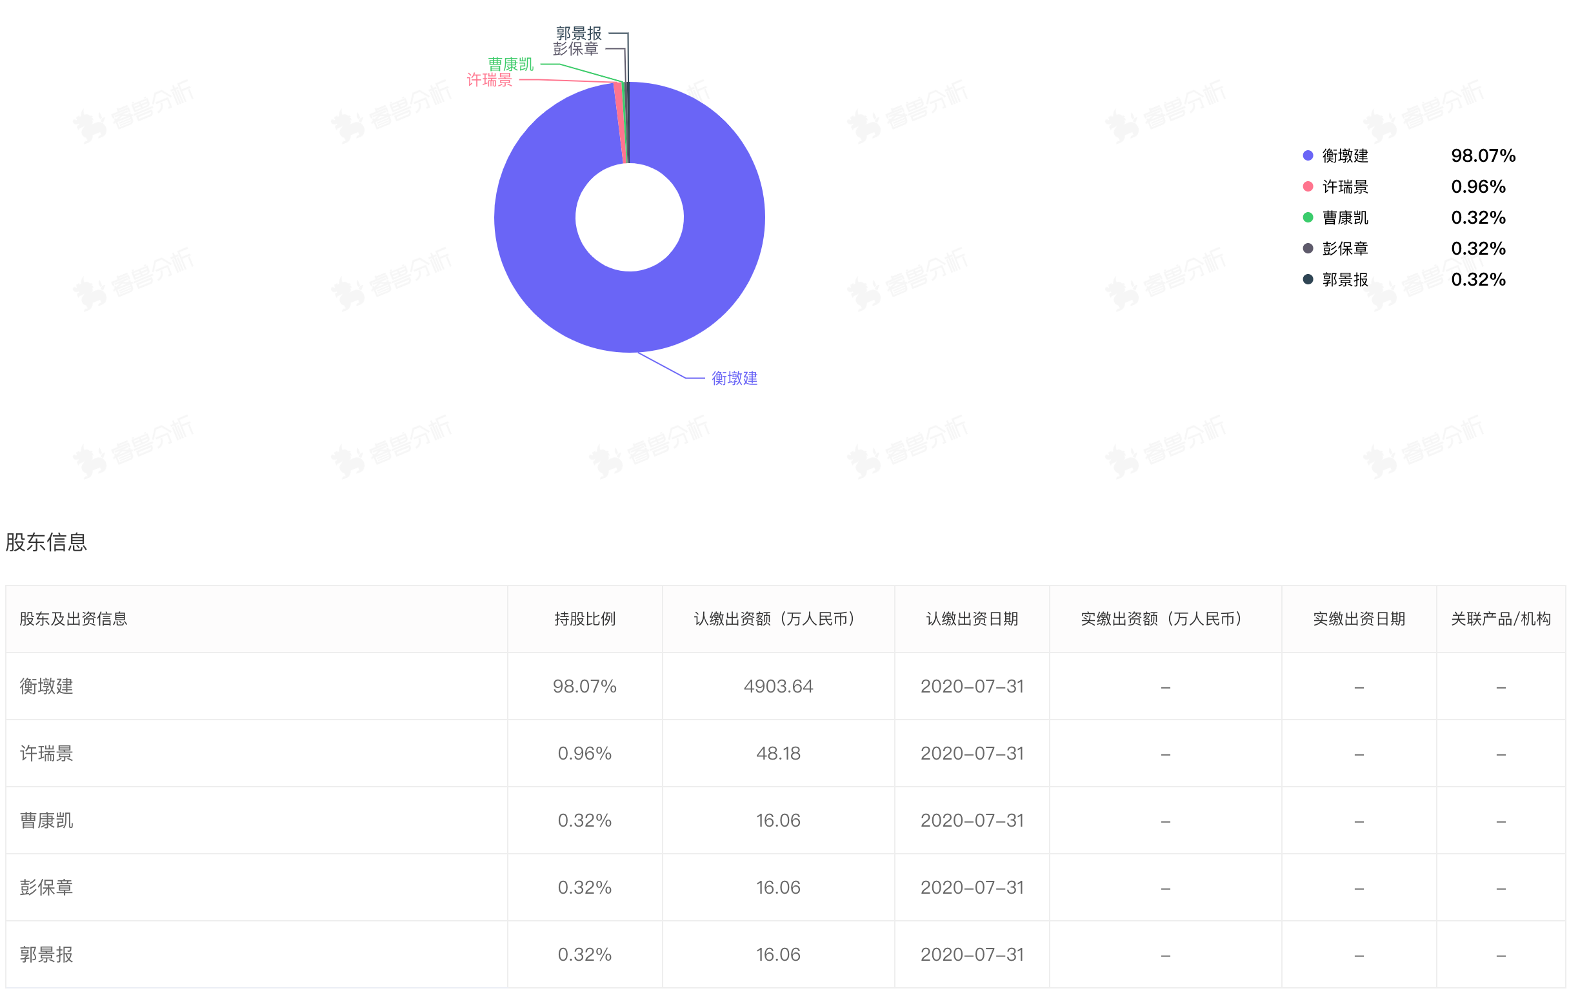
Task: Click the 实缴出资日期 column header
Action: (1359, 619)
